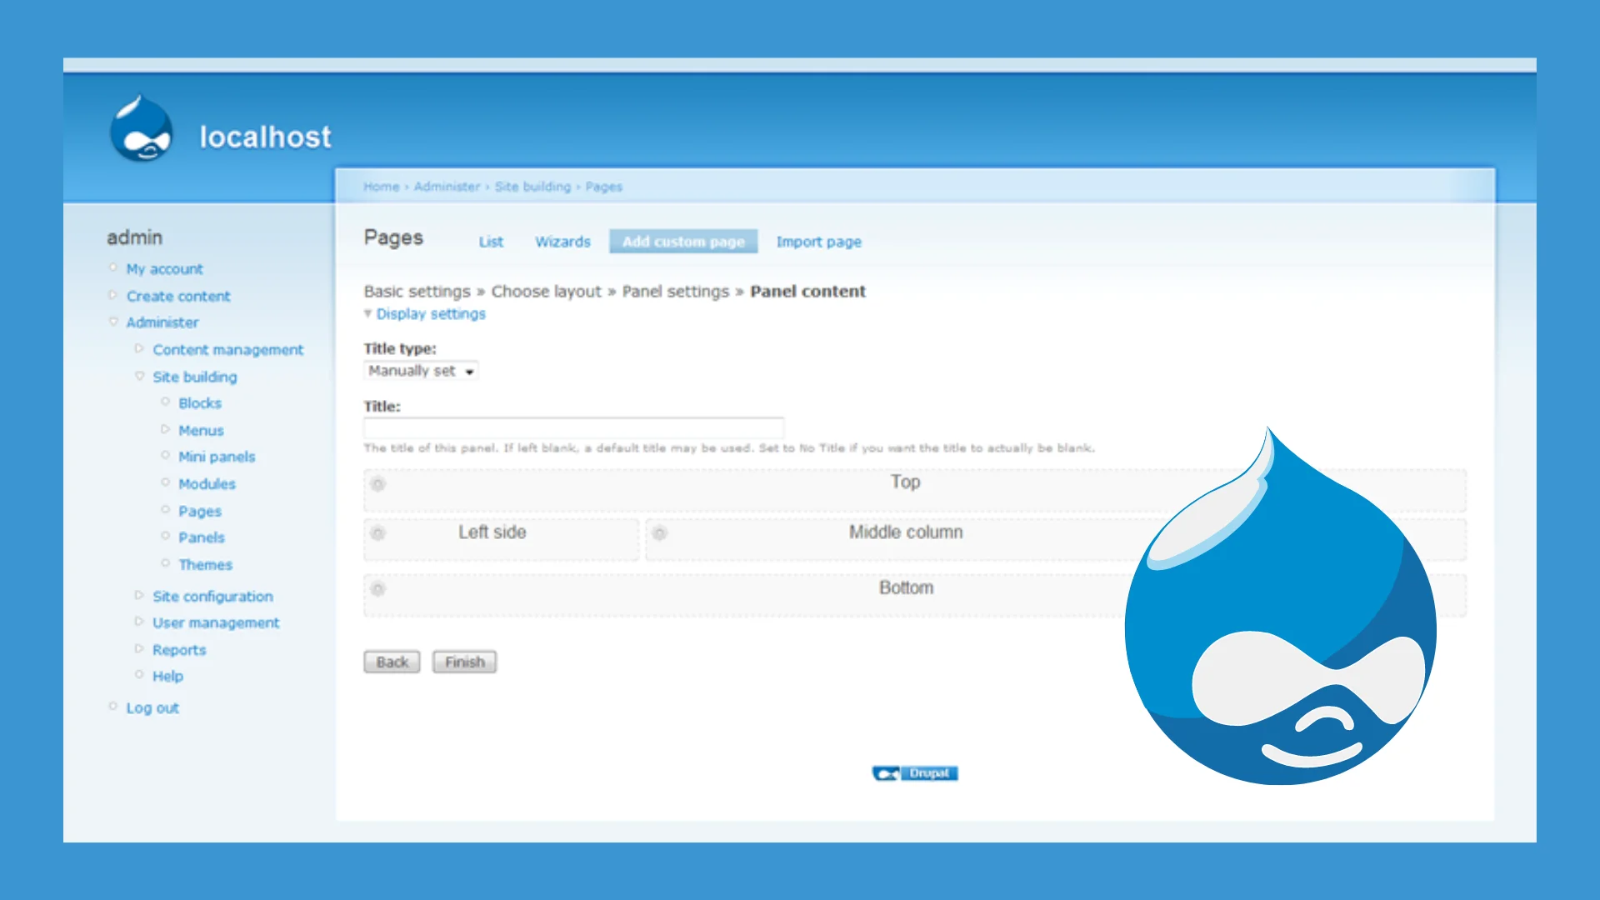Open Mini panels in sidebar
This screenshot has height=900, width=1600.
(217, 457)
